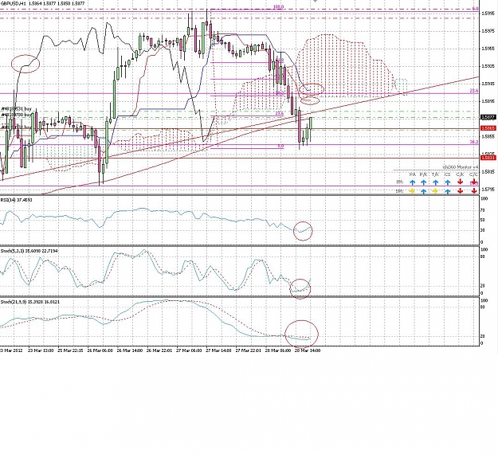Click the 27 Mar 14:00 time label
This screenshot has width=498, height=454.
coord(218,350)
